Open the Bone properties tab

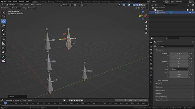151,82
